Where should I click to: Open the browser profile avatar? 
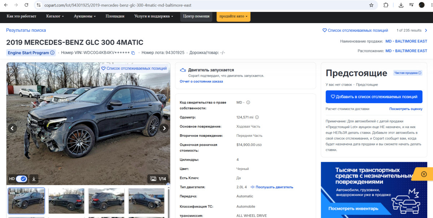coord(421,5)
